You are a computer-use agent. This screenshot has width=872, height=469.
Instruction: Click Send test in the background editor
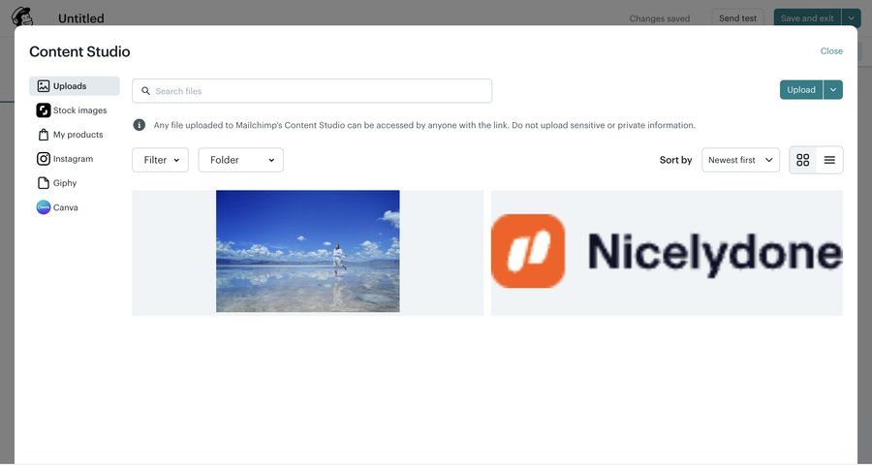(x=737, y=18)
